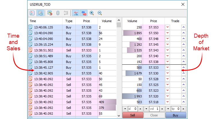Increase the vol trade volume

(x=162, y=109)
